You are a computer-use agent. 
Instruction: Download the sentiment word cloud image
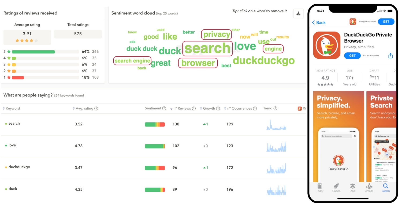(x=298, y=13)
